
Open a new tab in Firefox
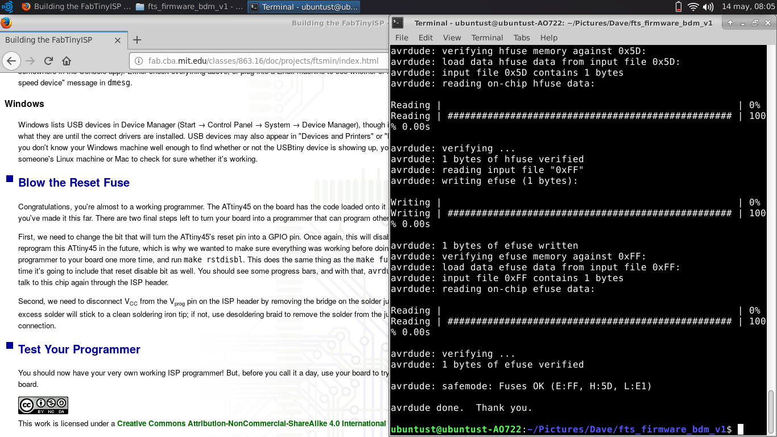coord(137,40)
